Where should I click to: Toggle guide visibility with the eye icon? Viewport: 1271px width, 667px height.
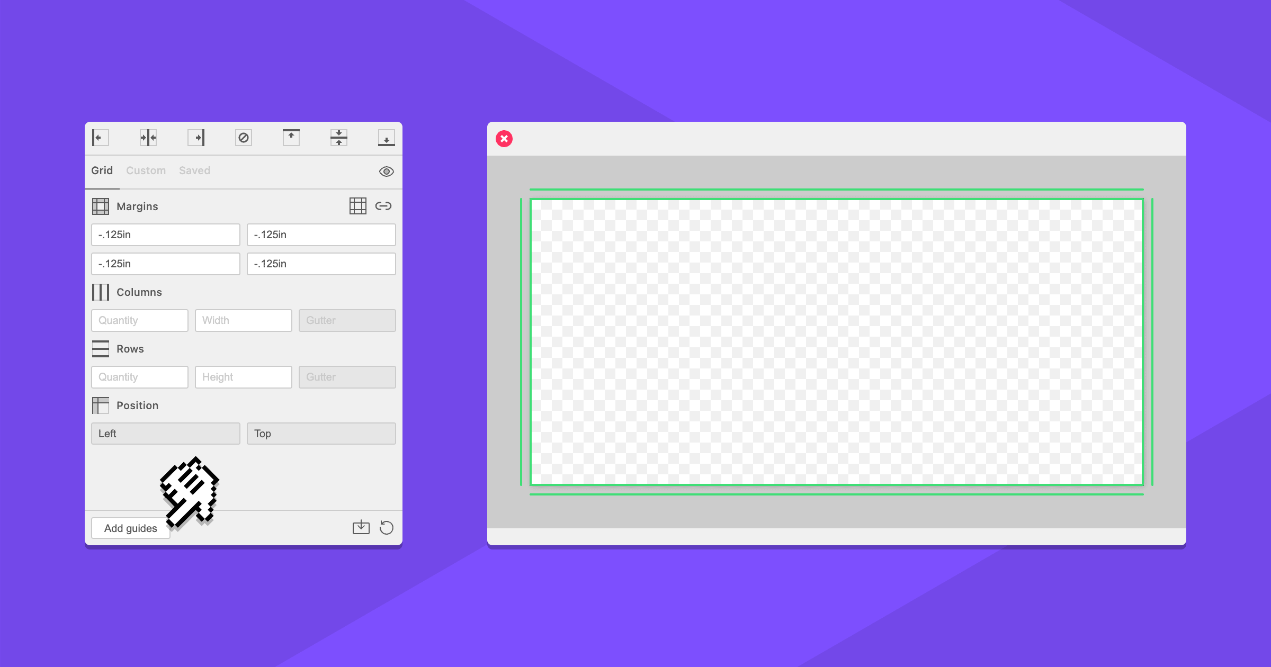tap(386, 171)
